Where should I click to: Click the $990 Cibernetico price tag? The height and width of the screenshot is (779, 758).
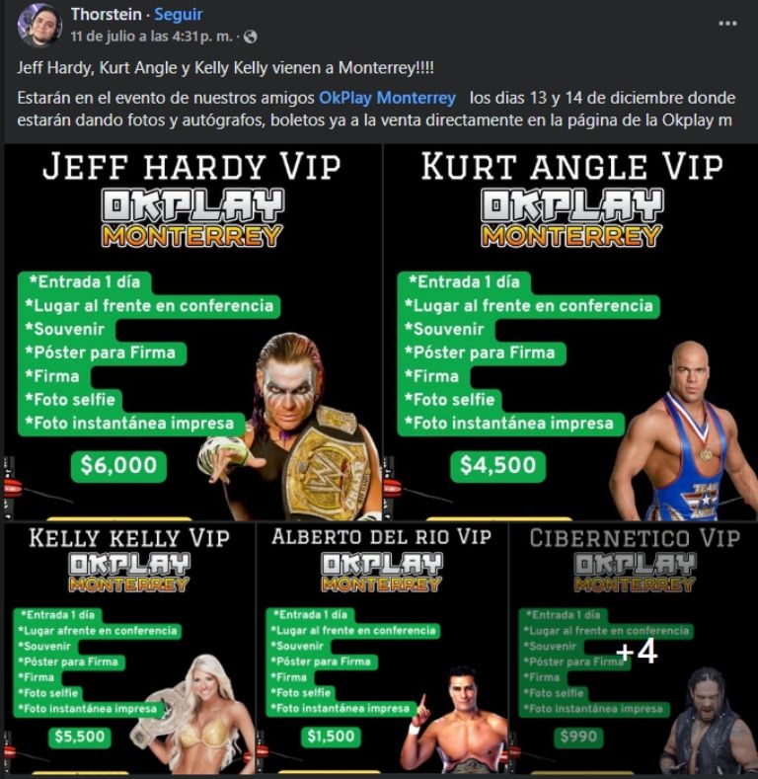click(x=578, y=737)
